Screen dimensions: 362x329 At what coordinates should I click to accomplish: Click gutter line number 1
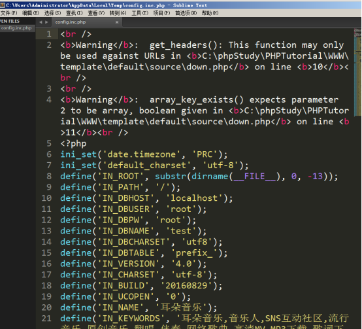[x=49, y=34]
